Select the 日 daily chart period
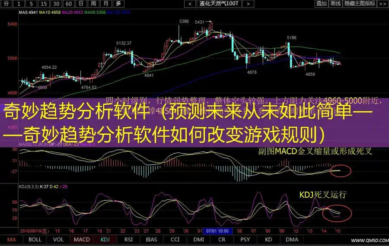 81,3
